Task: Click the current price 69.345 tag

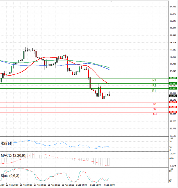Action: pos(173,96)
